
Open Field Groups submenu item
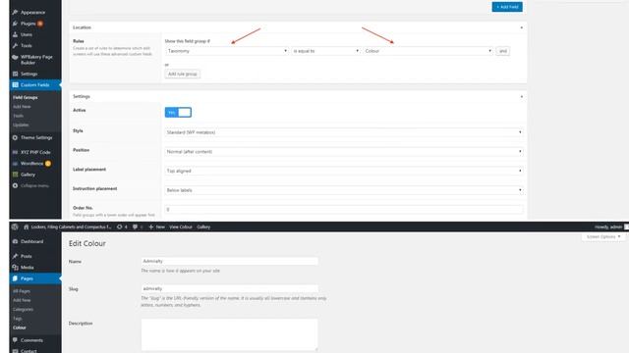point(26,98)
